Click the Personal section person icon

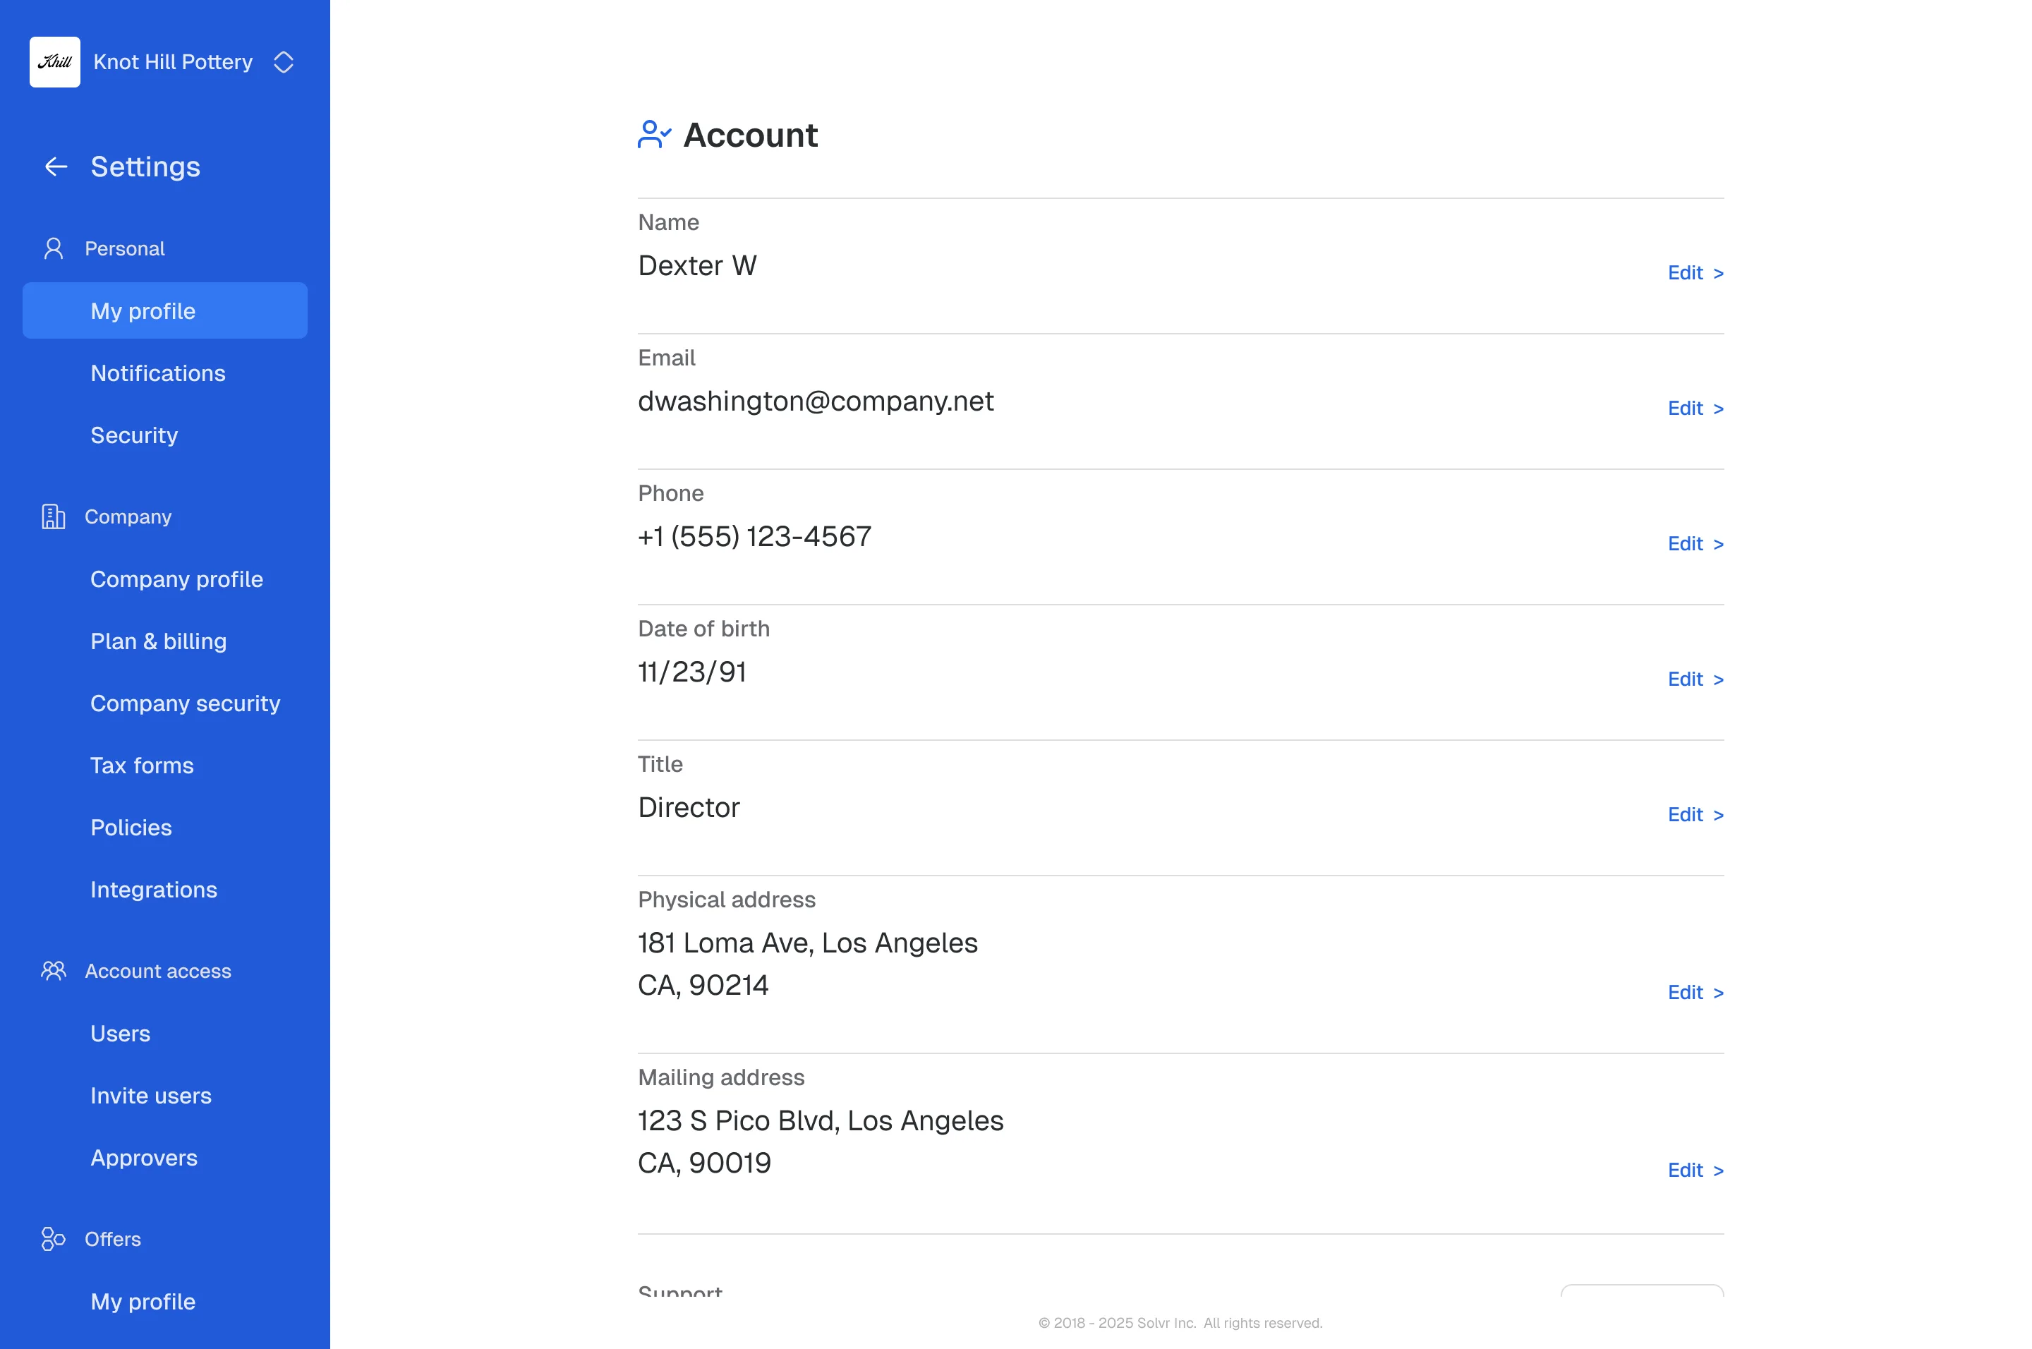pyautogui.click(x=54, y=248)
